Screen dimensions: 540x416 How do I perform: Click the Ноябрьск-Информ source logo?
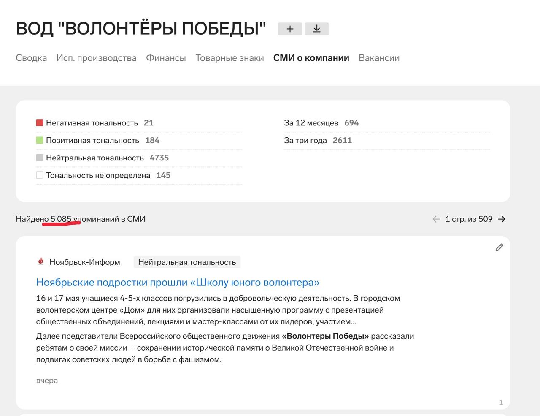(41, 262)
